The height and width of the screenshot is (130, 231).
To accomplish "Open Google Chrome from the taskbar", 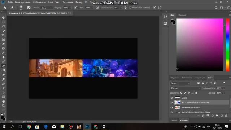I will click(29, 127).
